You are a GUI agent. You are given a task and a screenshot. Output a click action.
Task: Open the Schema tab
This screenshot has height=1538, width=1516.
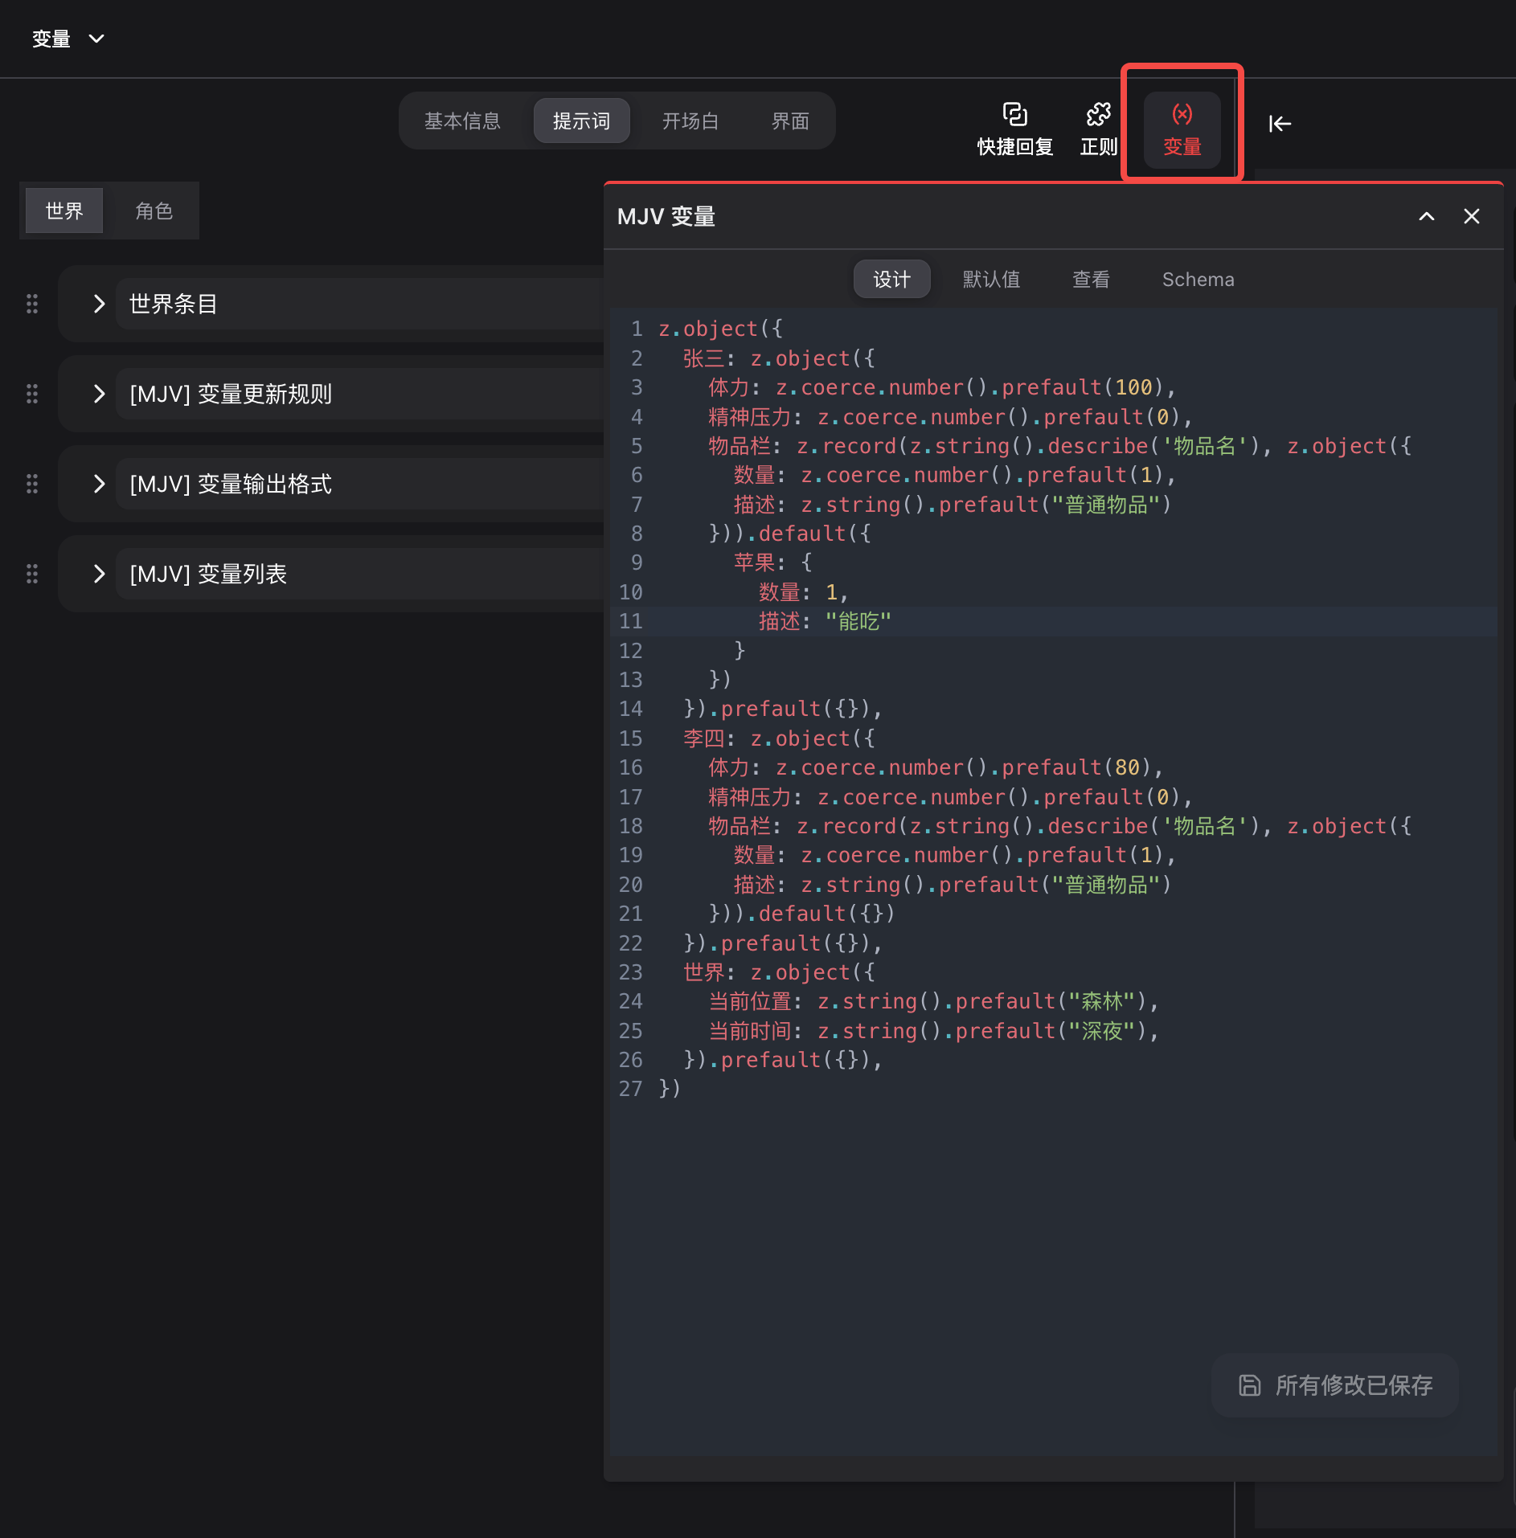tap(1198, 279)
